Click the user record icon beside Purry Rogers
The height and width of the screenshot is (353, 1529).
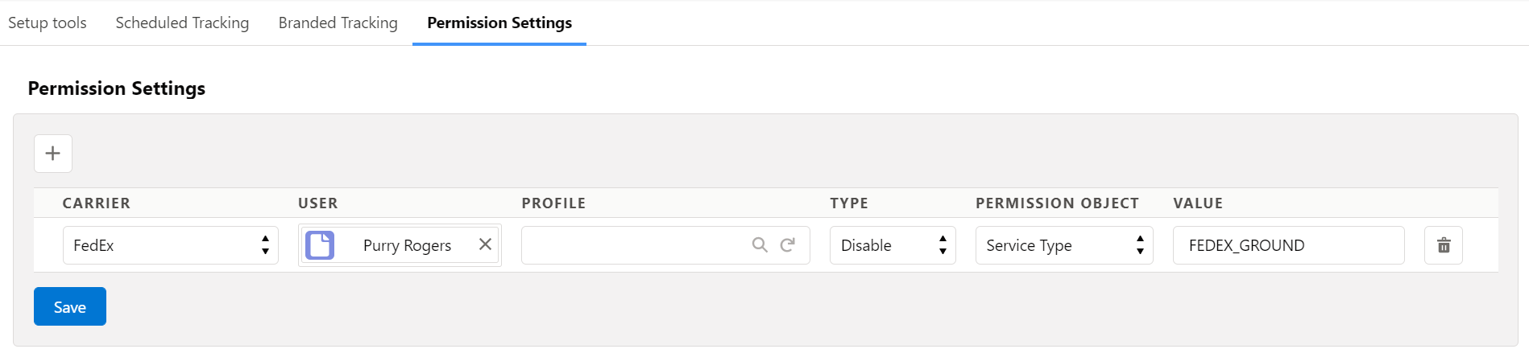(320, 245)
